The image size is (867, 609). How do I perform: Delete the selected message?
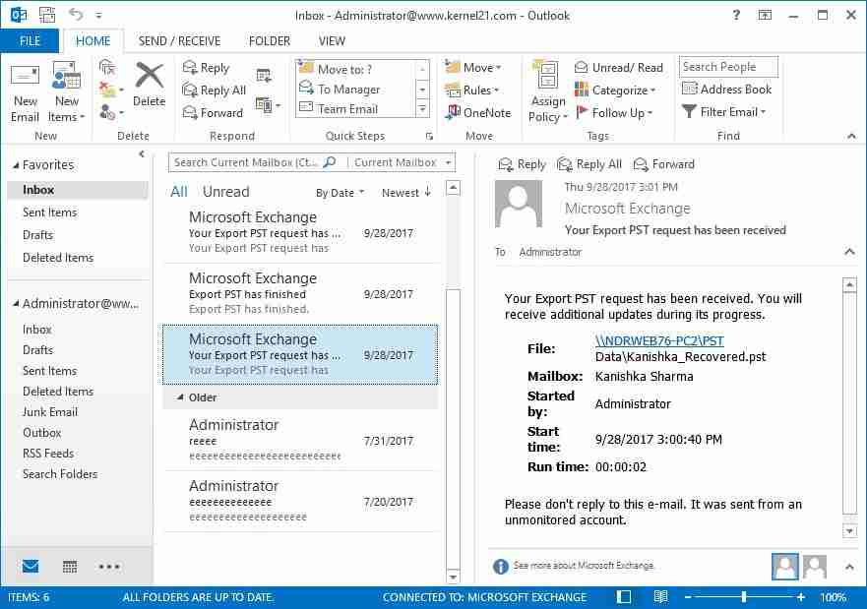pyautogui.click(x=149, y=84)
